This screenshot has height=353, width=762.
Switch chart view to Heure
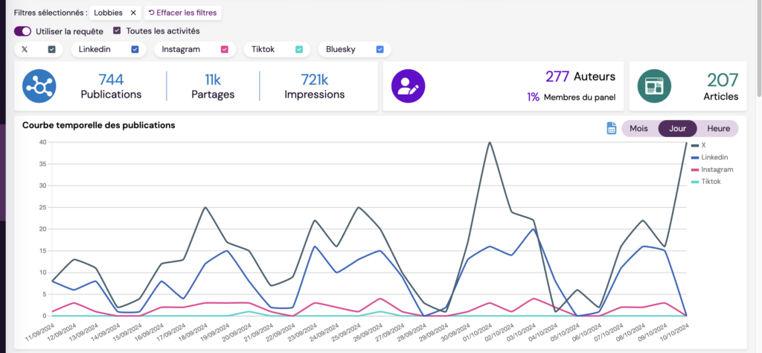(x=718, y=128)
